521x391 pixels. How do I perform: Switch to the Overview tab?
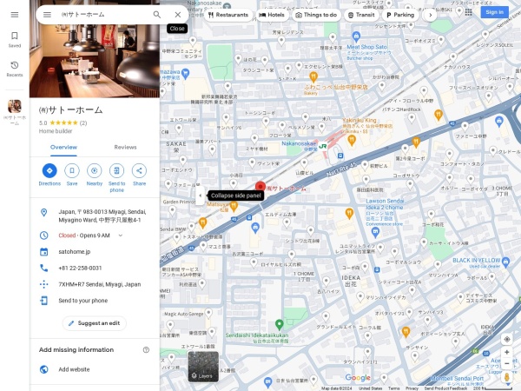pyautogui.click(x=63, y=148)
